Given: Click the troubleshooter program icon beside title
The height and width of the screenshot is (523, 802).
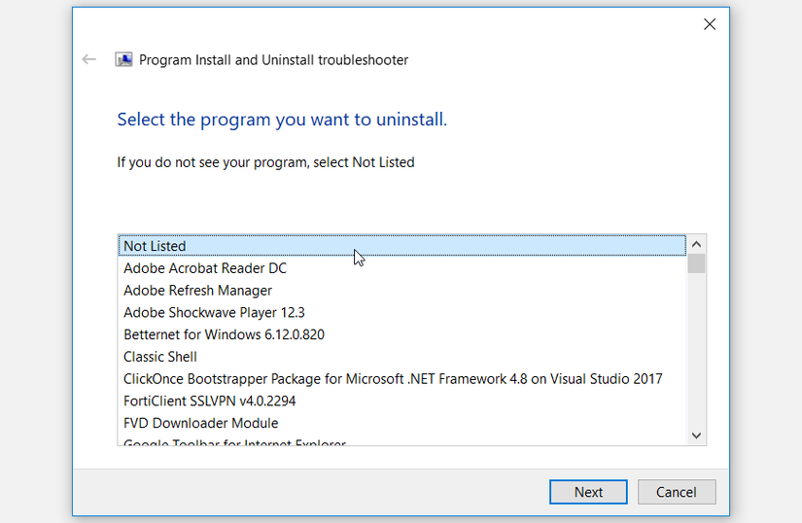Looking at the screenshot, I should pyautogui.click(x=123, y=60).
